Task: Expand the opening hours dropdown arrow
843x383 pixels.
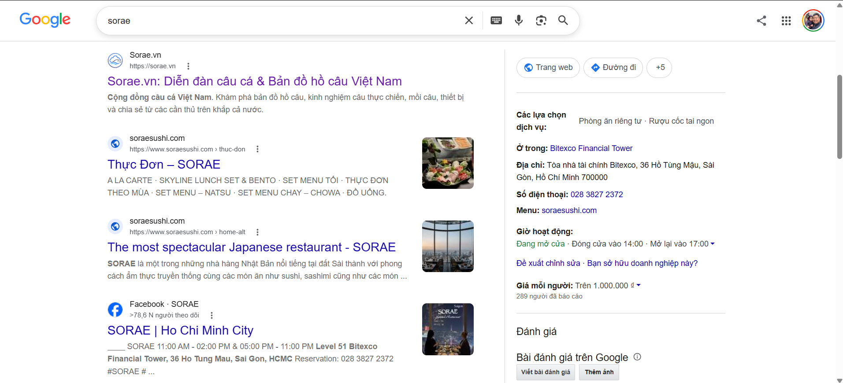Action: pos(713,244)
